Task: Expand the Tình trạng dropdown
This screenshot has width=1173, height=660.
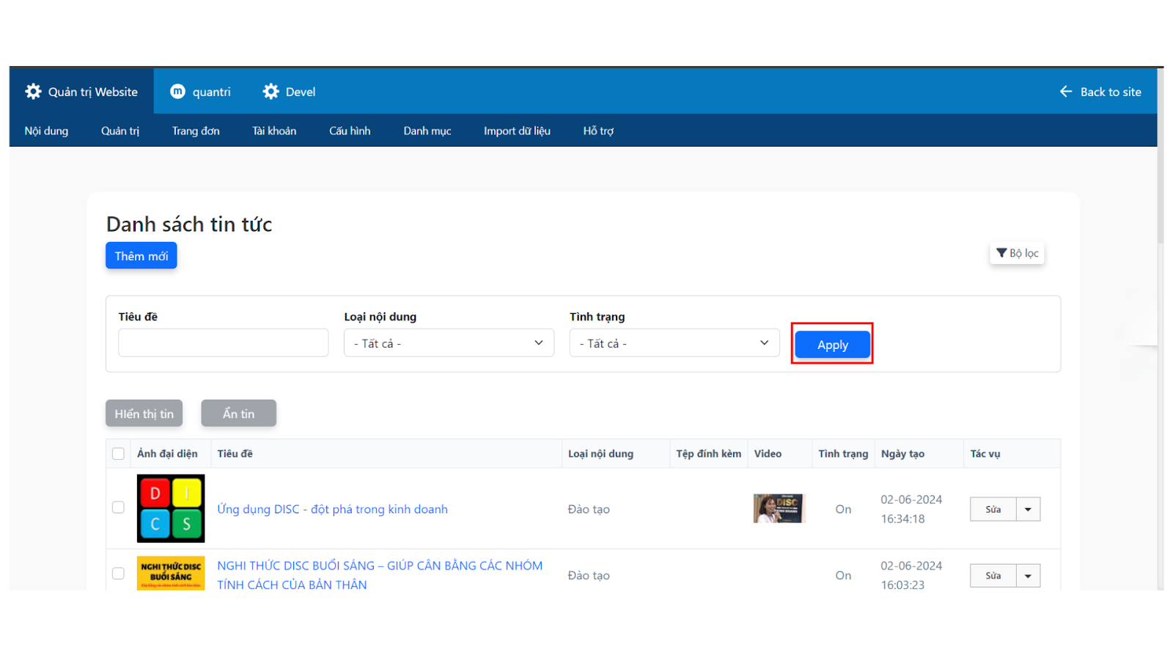Action: 674,343
